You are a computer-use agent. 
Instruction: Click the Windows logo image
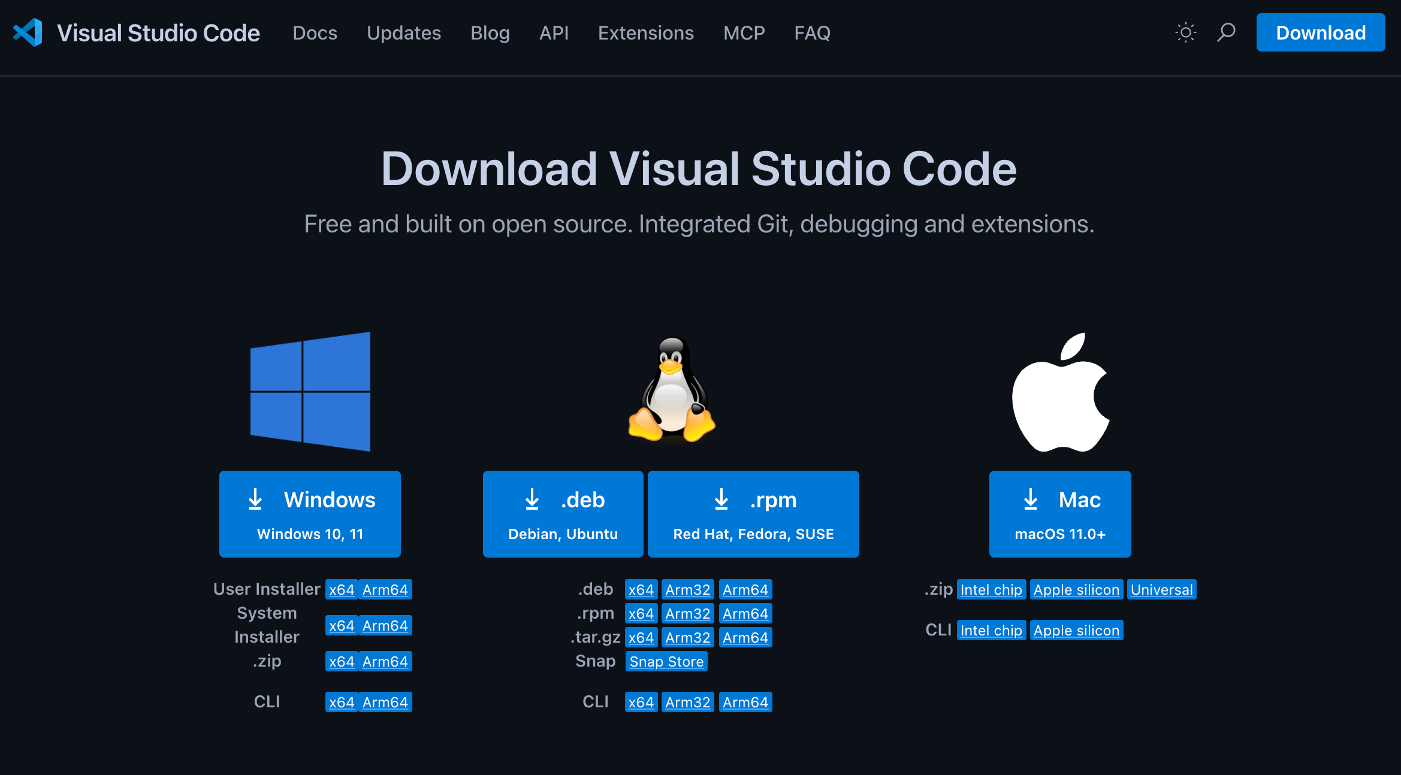pos(310,392)
